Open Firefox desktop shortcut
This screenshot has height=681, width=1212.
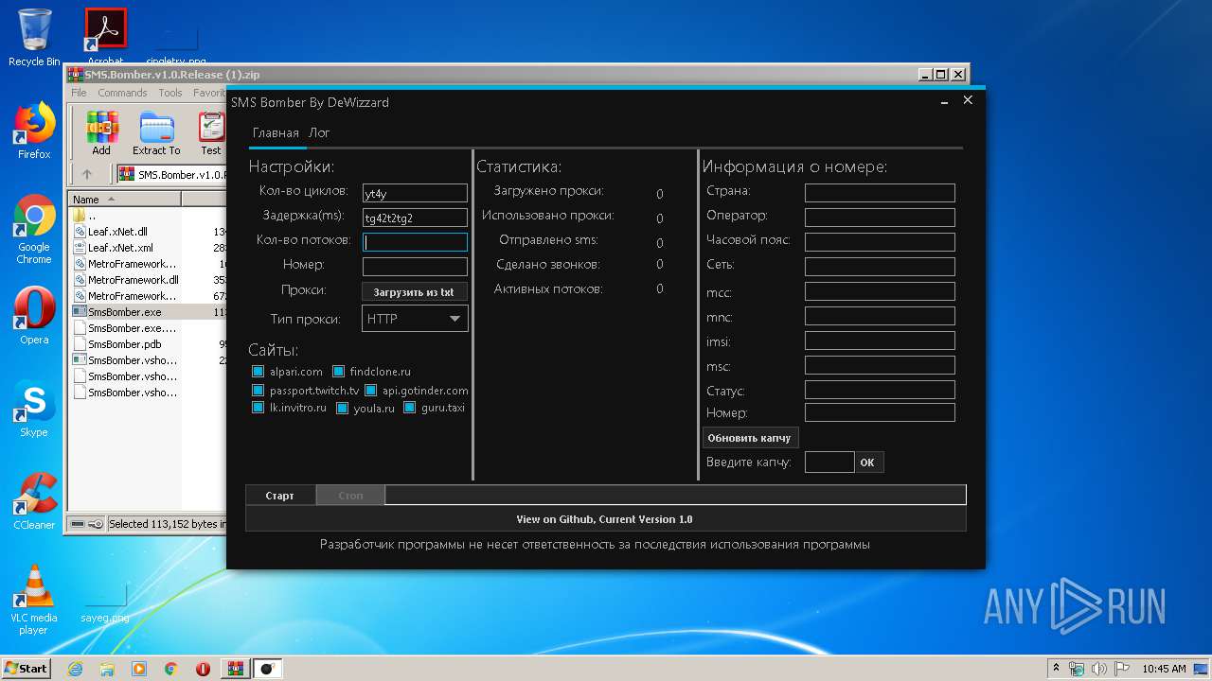34,131
